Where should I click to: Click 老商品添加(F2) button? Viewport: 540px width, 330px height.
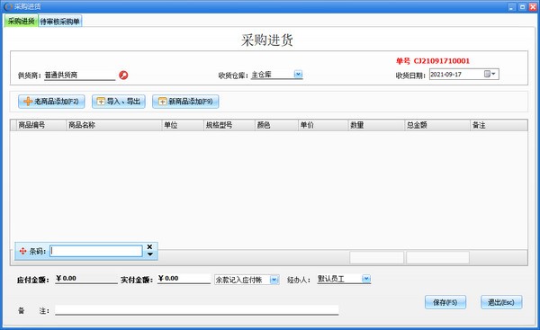51,102
